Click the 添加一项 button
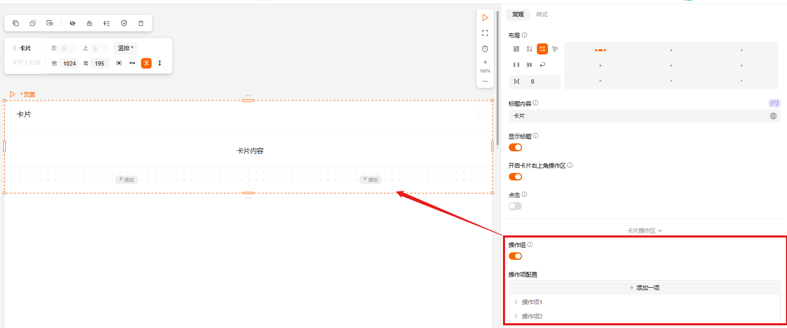Viewport: 787px width, 328px height. tap(644, 288)
